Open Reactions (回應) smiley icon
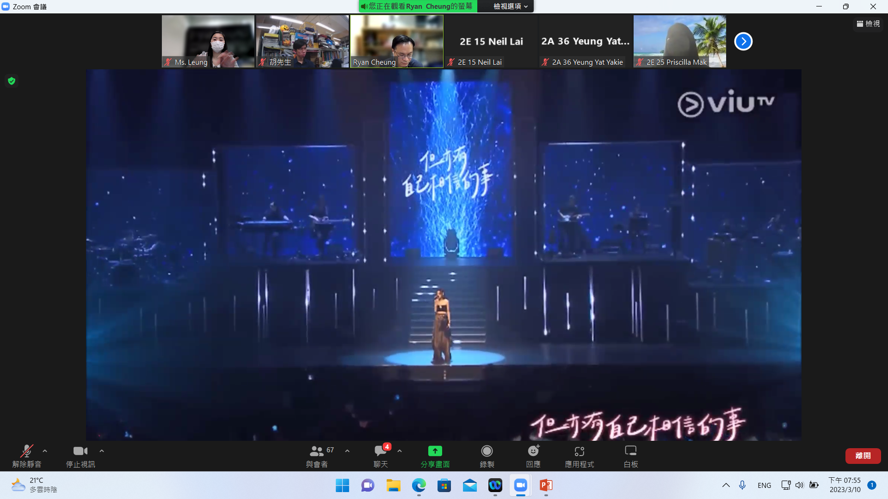The height and width of the screenshot is (499, 888). (533, 451)
